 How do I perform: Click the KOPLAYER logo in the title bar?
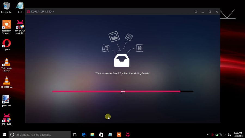pyautogui.click(x=29, y=12)
